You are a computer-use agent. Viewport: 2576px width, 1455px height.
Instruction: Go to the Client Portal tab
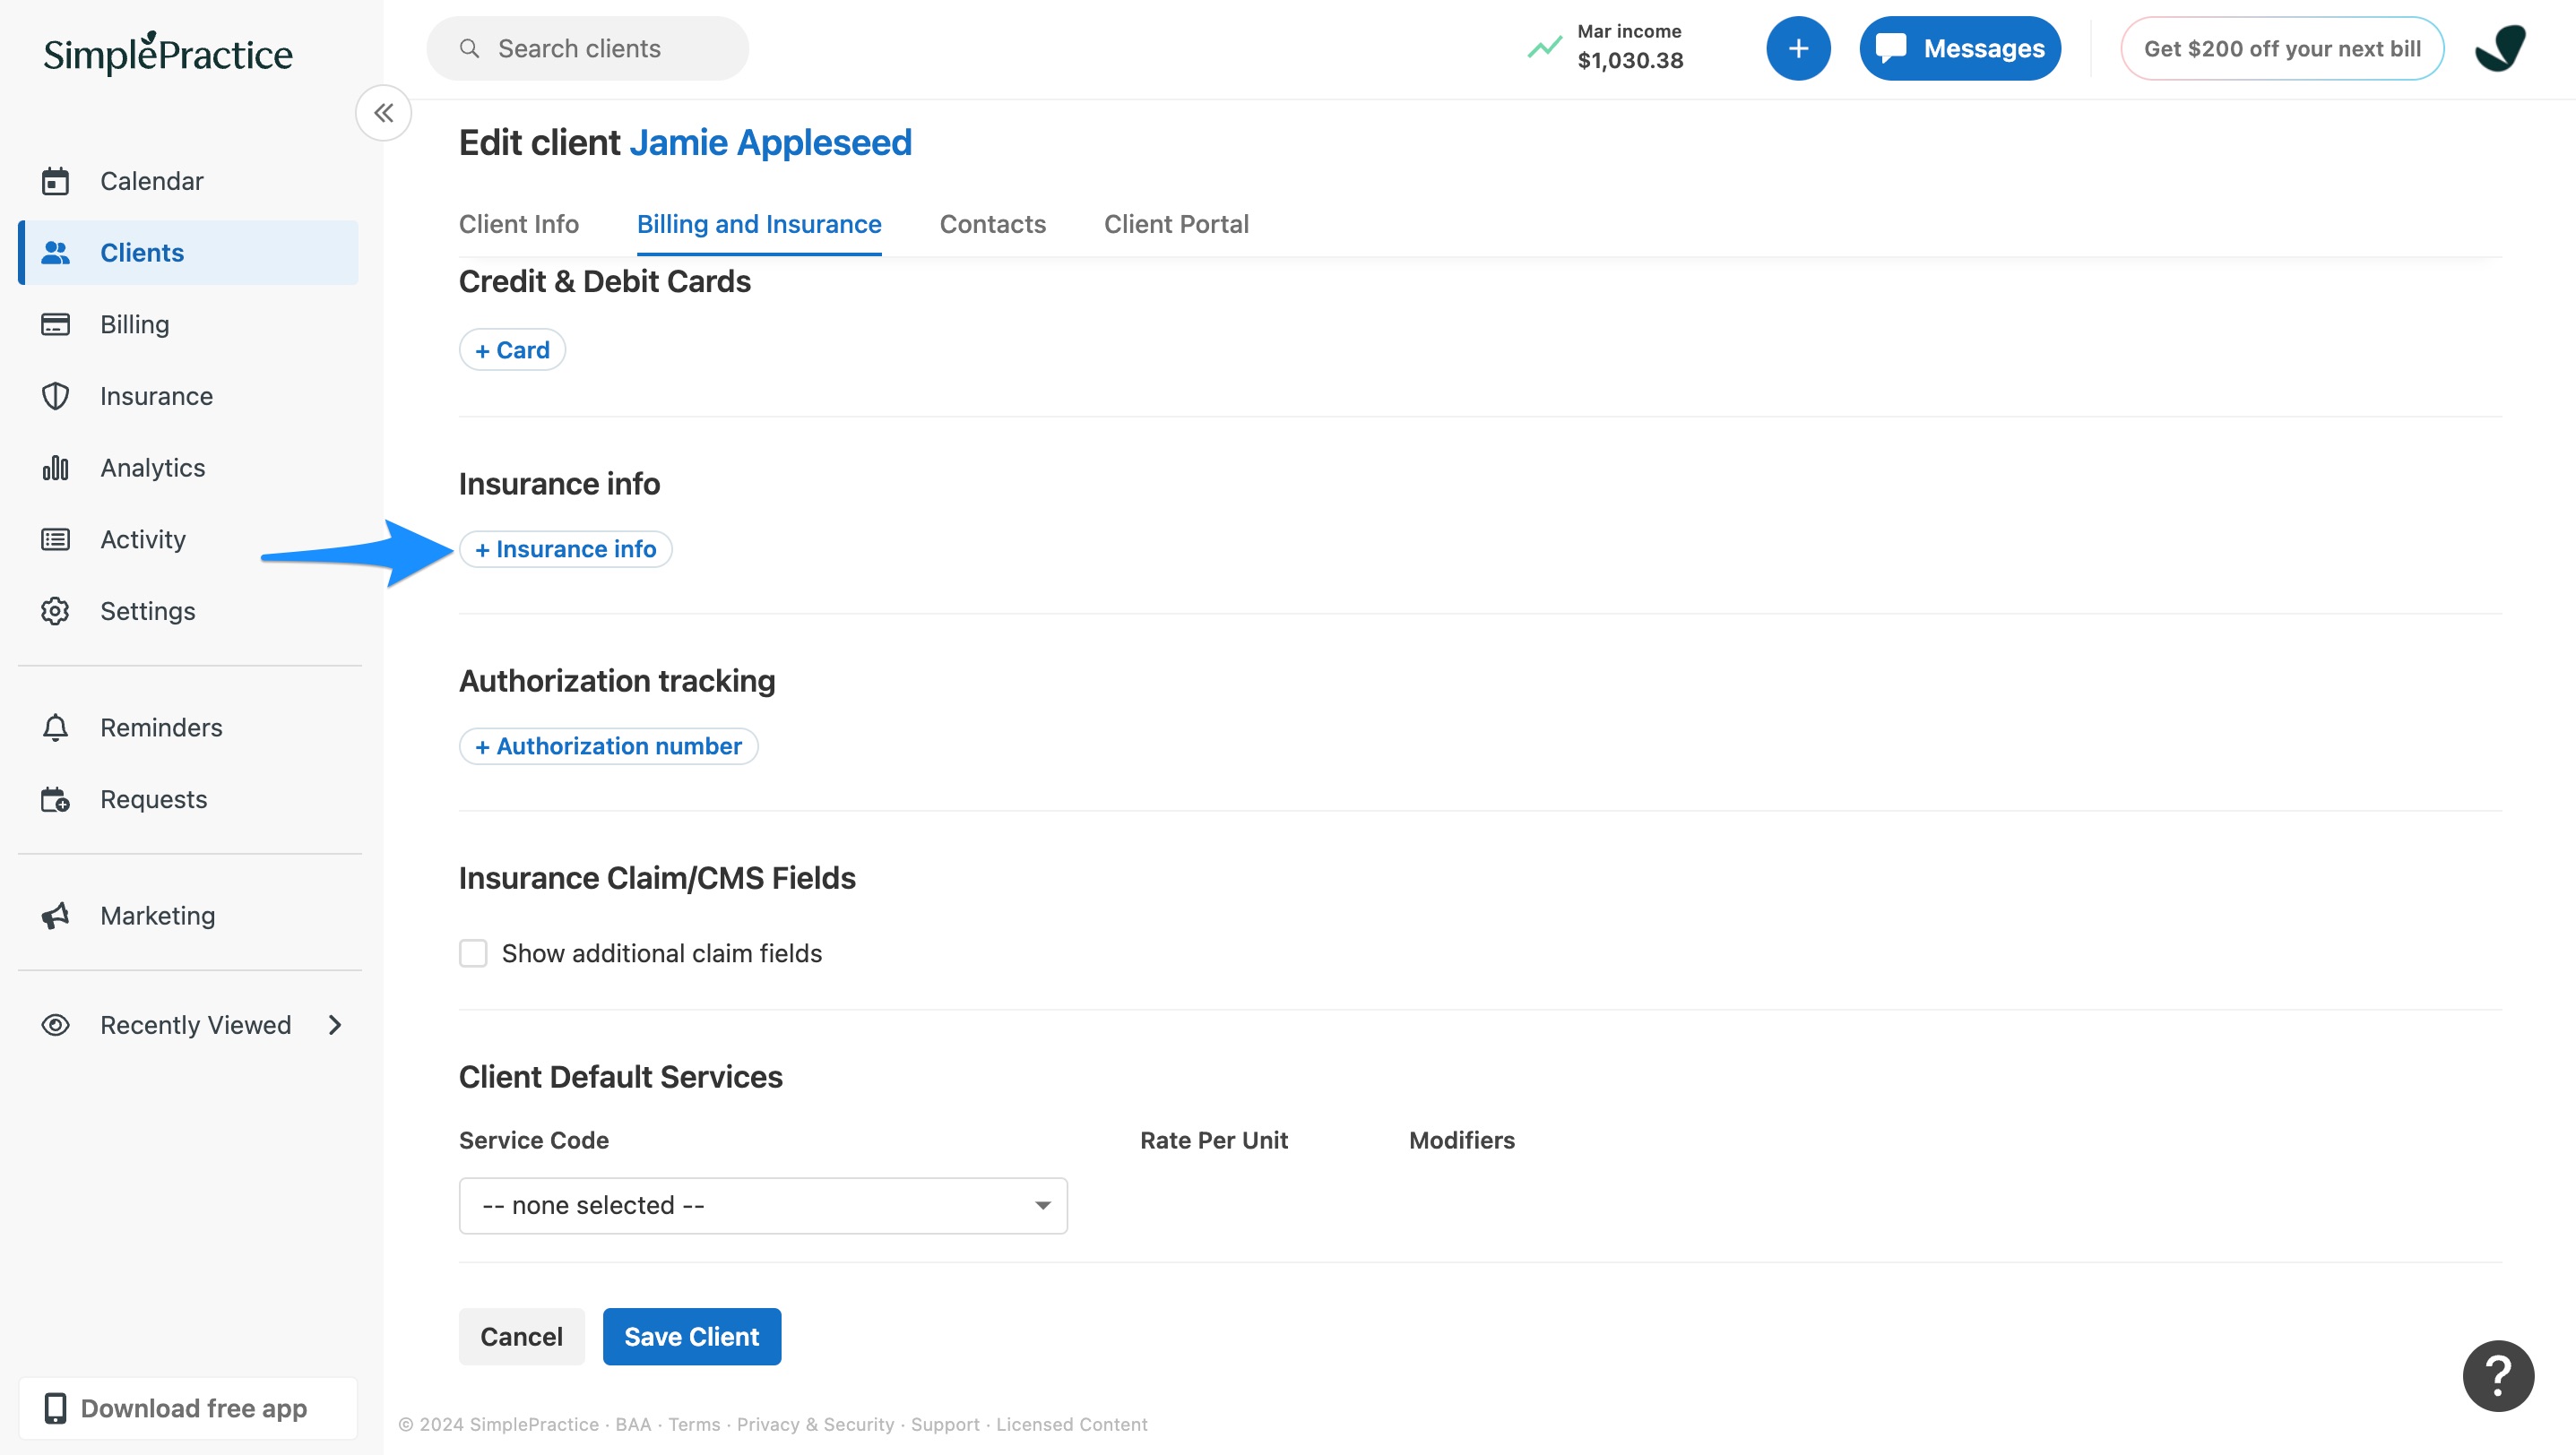click(x=1176, y=224)
